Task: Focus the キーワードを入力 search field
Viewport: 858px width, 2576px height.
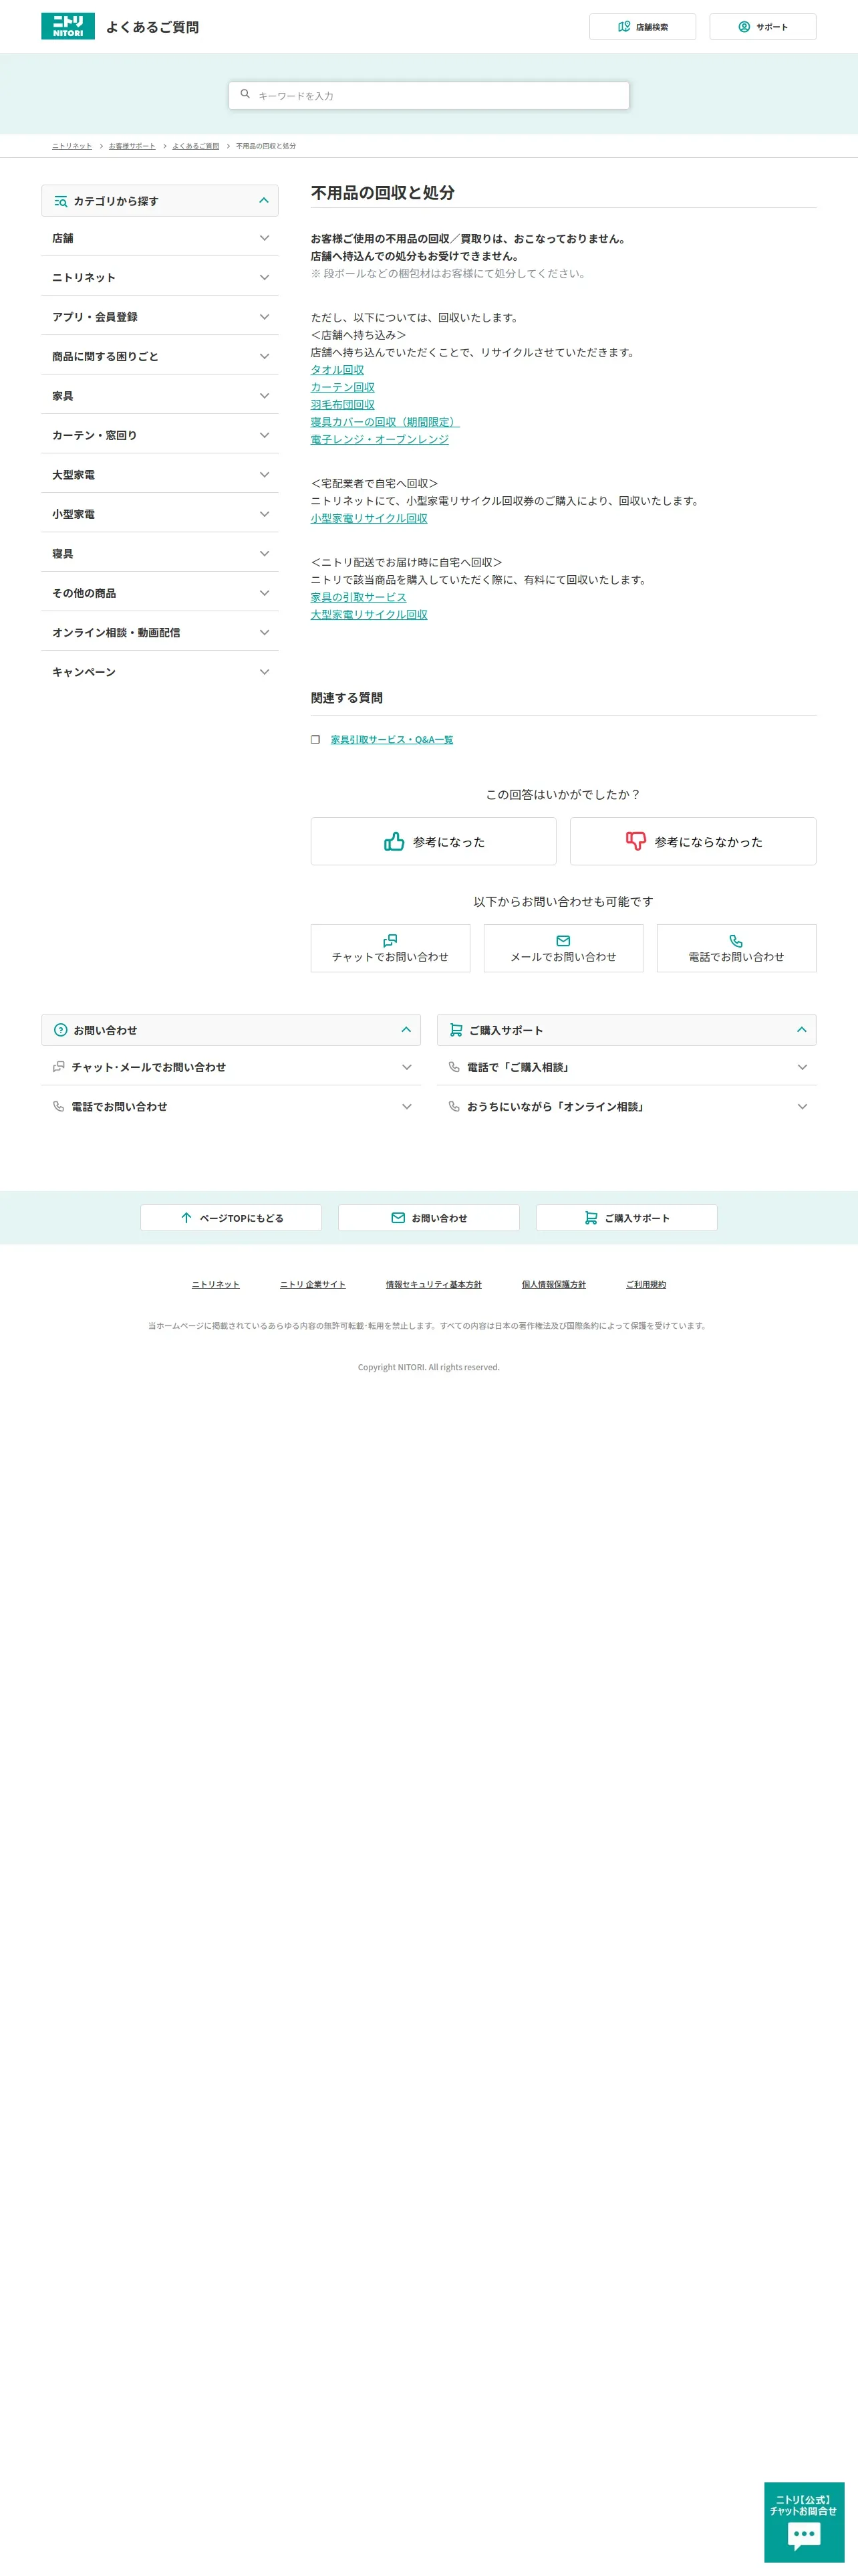Action: (428, 95)
